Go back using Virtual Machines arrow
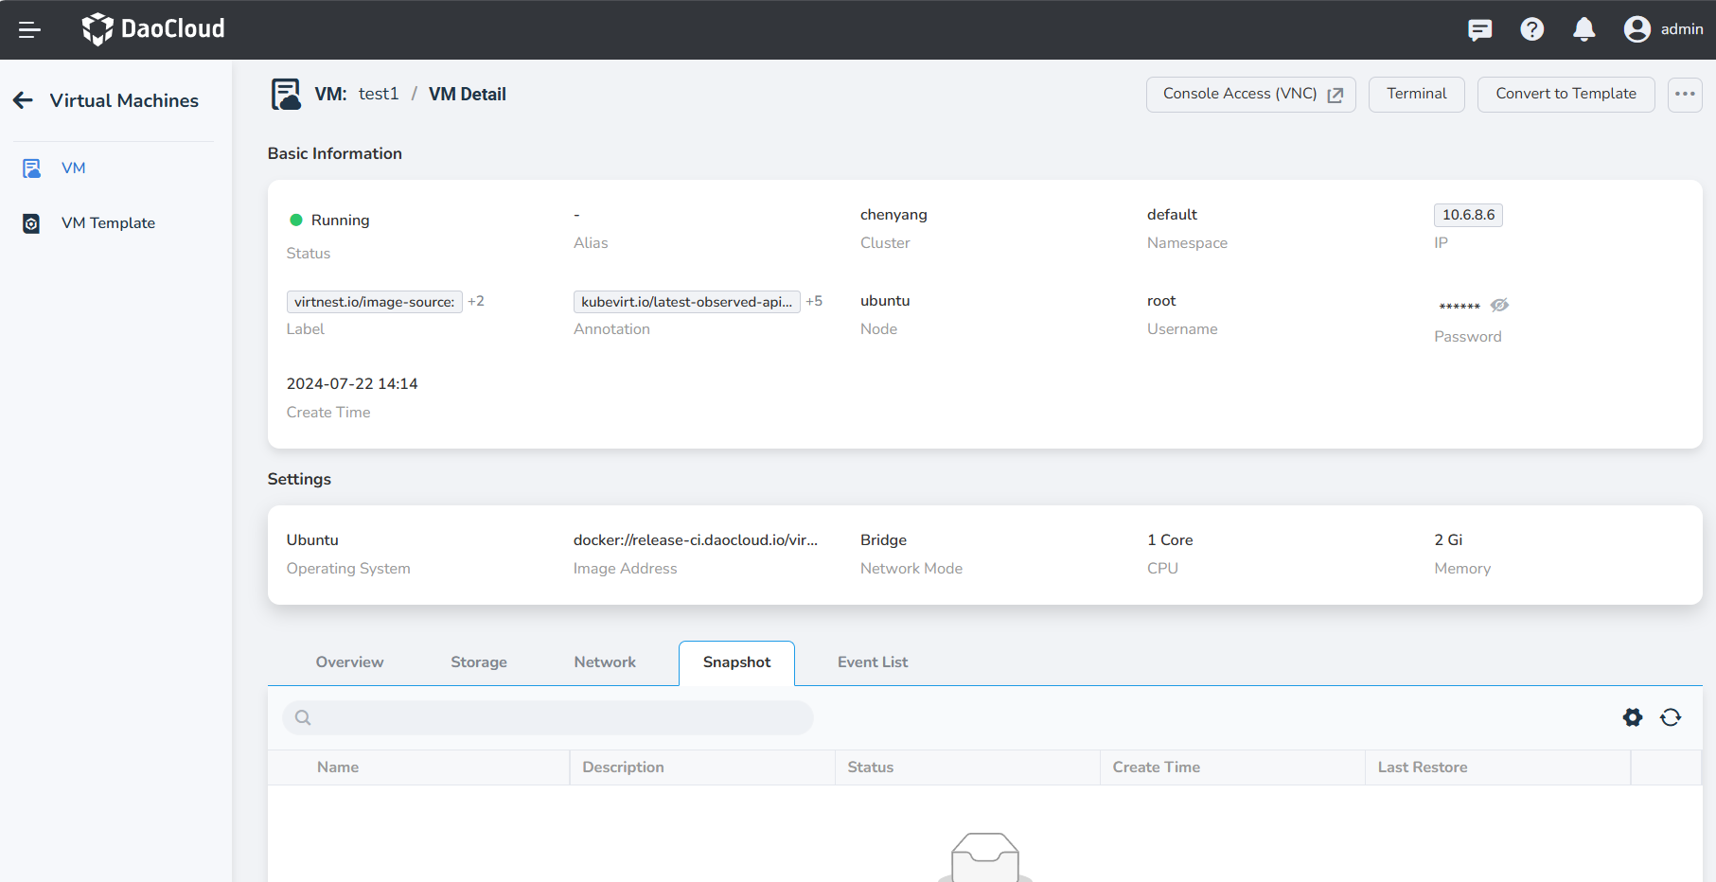Image resolution: width=1716 pixels, height=882 pixels. coord(24,100)
